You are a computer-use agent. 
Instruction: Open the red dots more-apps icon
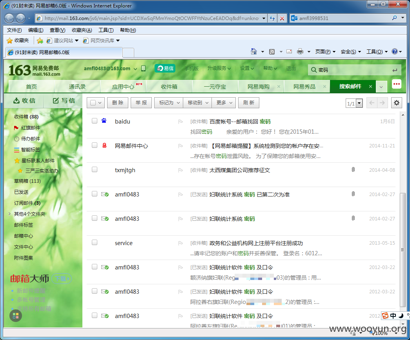click(397, 84)
